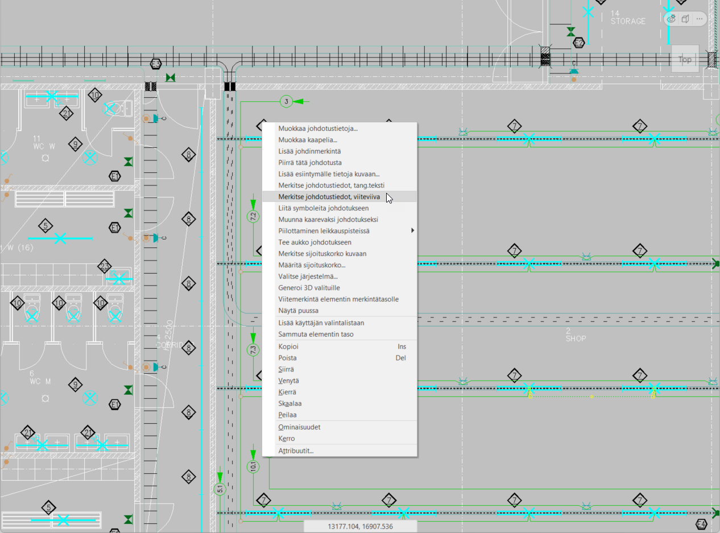The width and height of the screenshot is (720, 533).
Task: Select the hexagon E2 symbol near Storage
Action: coord(579,43)
